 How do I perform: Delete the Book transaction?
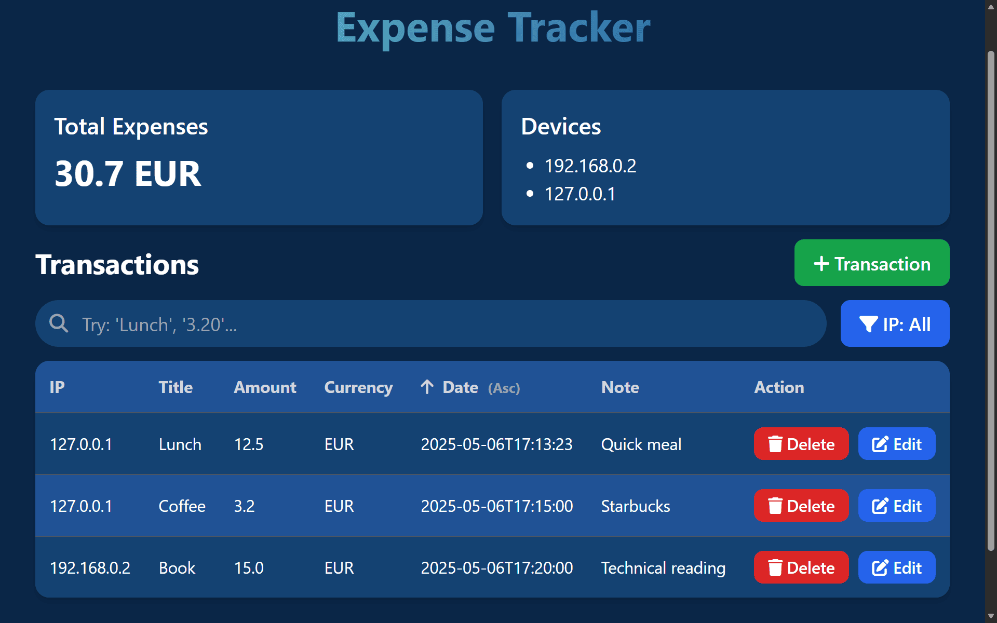[x=801, y=567]
